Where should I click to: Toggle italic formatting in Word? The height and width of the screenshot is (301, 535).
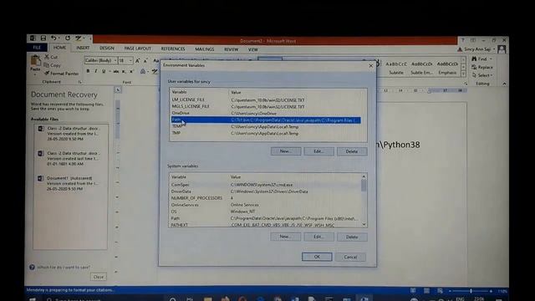96,71
